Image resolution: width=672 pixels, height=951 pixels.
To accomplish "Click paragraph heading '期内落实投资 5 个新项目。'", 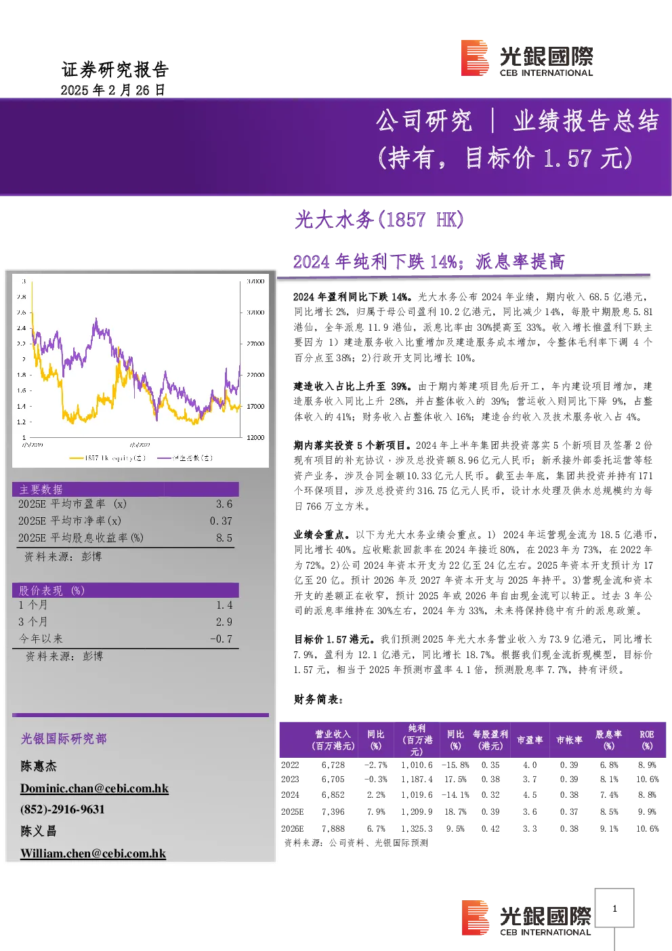I will pos(353,445).
